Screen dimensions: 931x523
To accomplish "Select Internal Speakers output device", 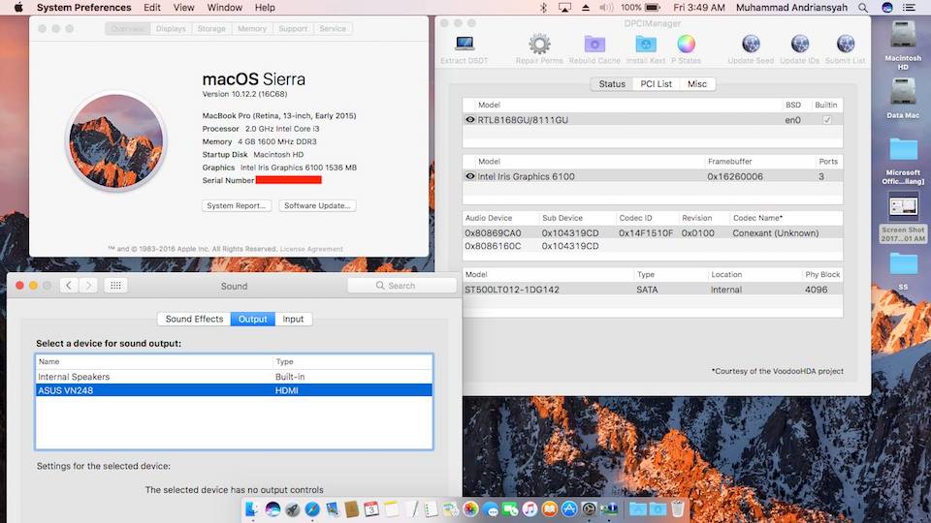I will point(234,377).
